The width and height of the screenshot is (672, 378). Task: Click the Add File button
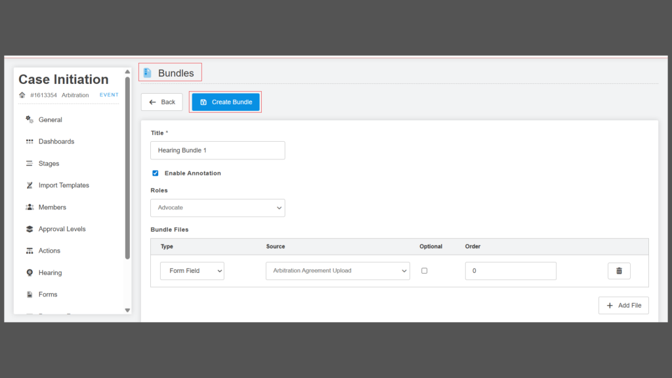pos(623,306)
